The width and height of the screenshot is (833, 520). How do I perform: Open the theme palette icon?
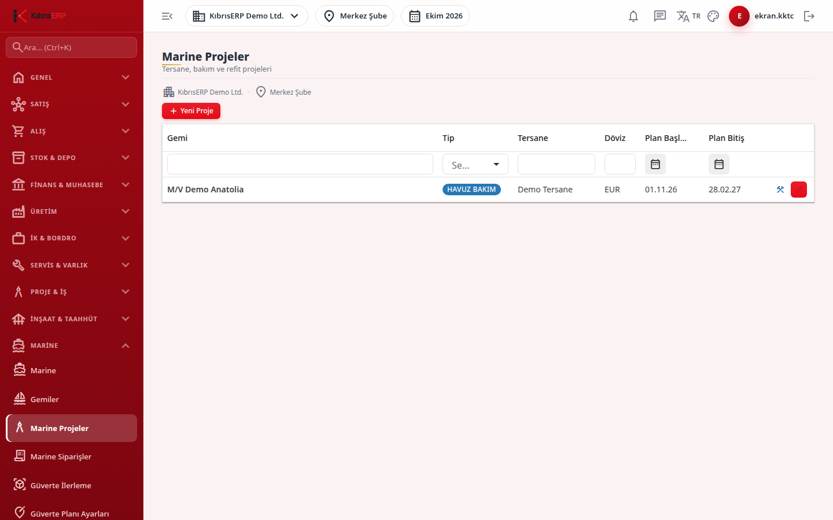713,16
